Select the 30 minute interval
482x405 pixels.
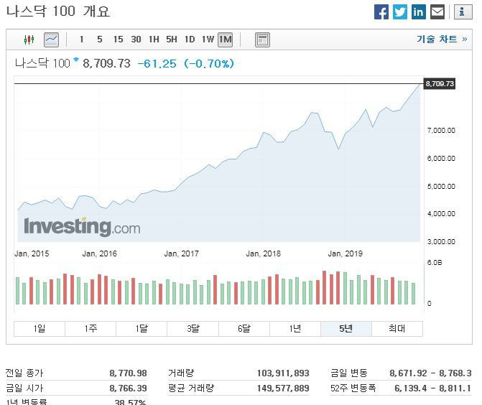coord(136,39)
